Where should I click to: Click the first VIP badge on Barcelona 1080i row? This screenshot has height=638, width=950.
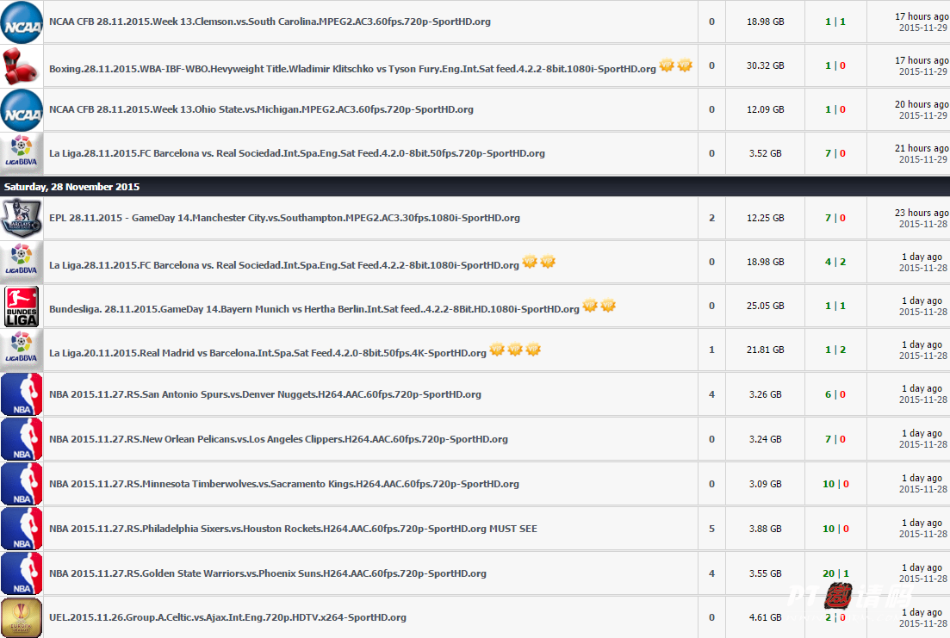tap(530, 262)
